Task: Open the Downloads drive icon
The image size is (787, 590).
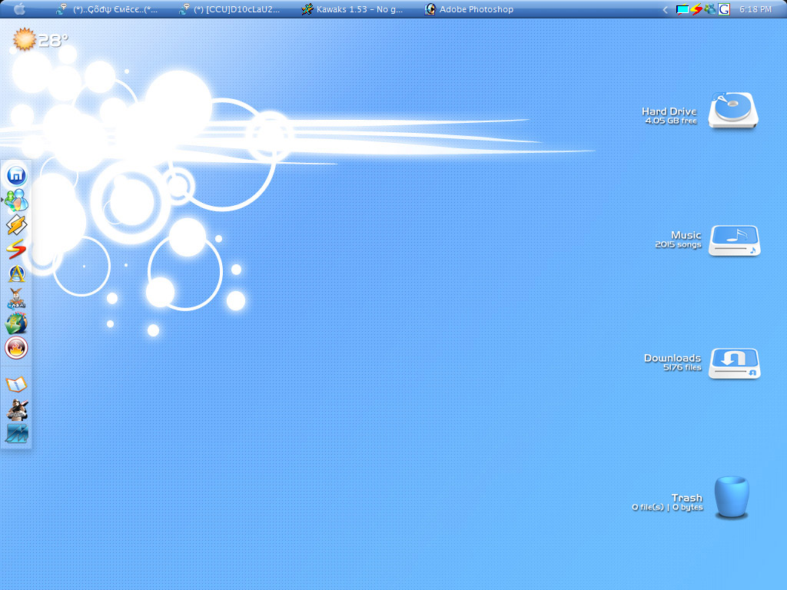Action: click(734, 363)
